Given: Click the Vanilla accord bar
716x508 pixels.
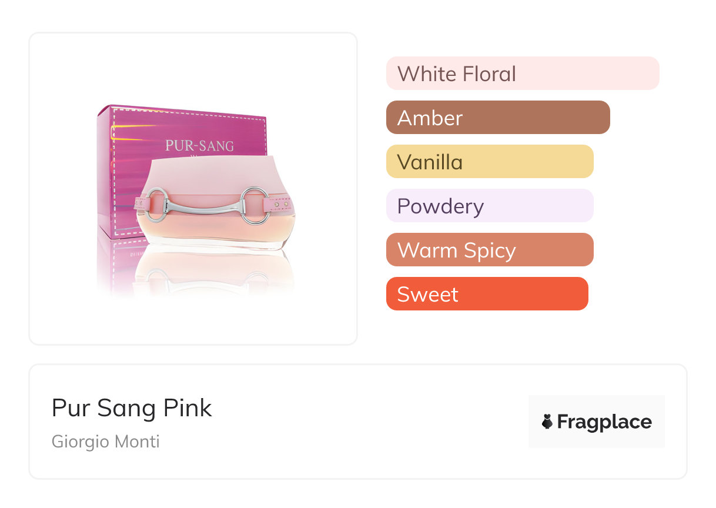Looking at the screenshot, I should coord(489,162).
